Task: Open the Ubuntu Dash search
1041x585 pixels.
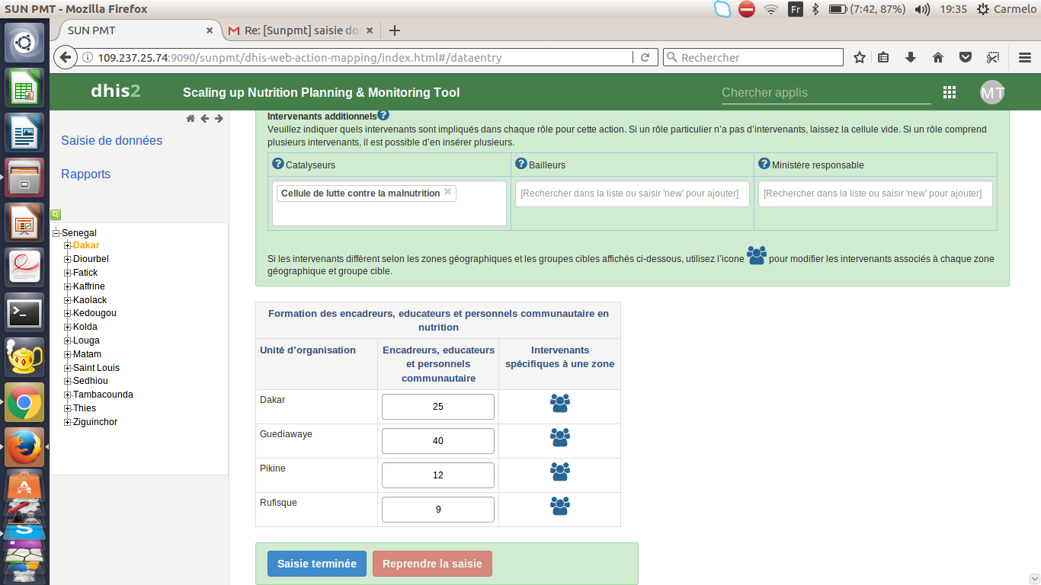Action: tap(24, 43)
